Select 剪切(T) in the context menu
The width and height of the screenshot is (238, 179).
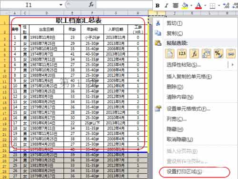tap(174, 23)
